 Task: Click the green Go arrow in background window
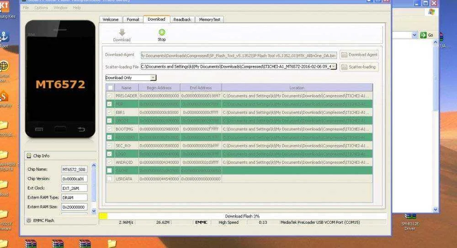point(423,35)
